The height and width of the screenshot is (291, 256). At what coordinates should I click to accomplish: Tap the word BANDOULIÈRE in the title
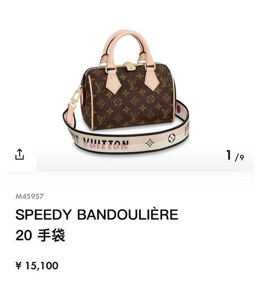[127, 214]
